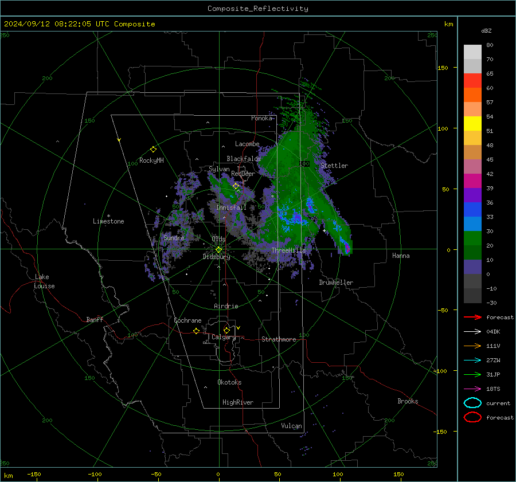Click the 150 tick label on right axis
516x482 pixels.
(443, 68)
